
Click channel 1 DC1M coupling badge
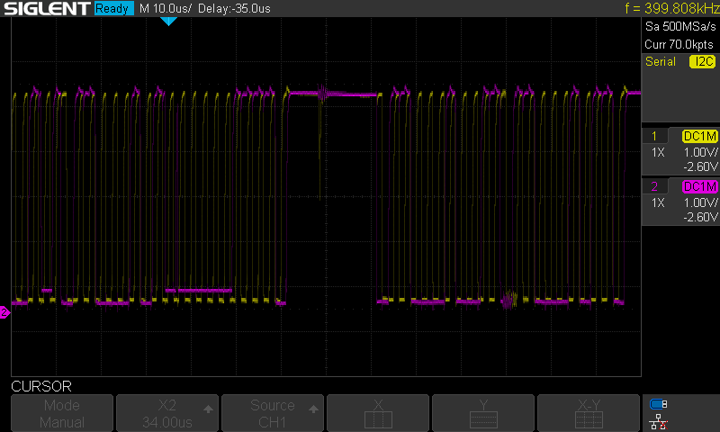tap(699, 136)
